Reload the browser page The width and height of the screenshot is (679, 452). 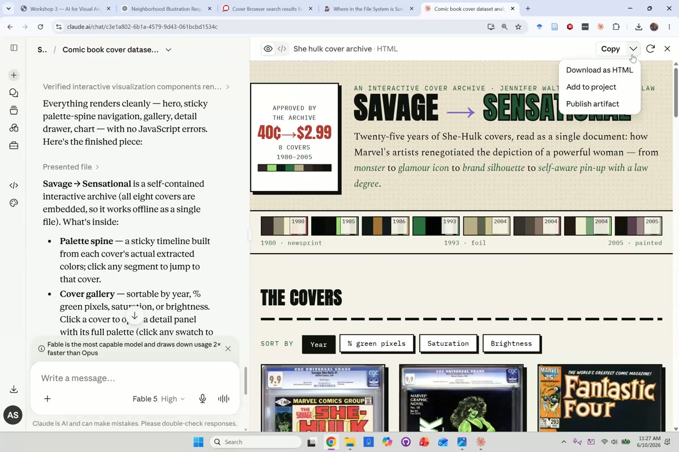pyautogui.click(x=40, y=27)
